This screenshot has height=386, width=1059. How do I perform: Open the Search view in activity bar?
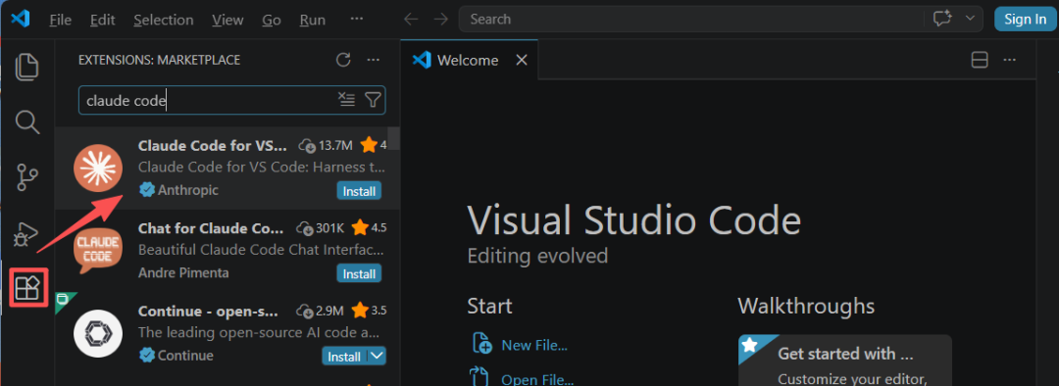tap(27, 122)
